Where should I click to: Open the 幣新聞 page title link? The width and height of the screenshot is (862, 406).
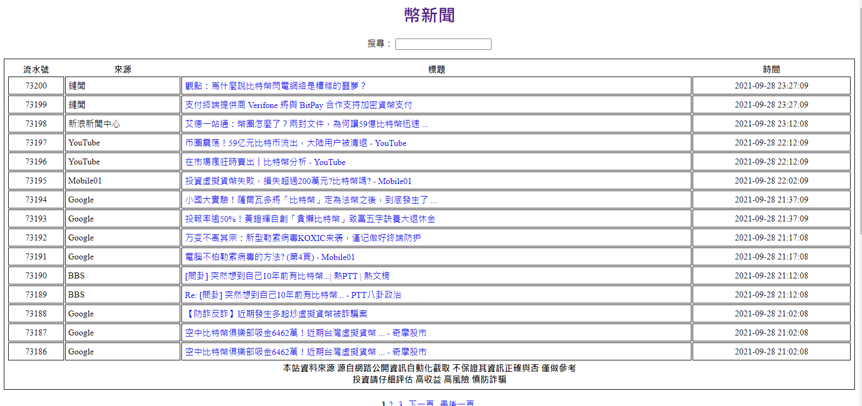point(430,15)
